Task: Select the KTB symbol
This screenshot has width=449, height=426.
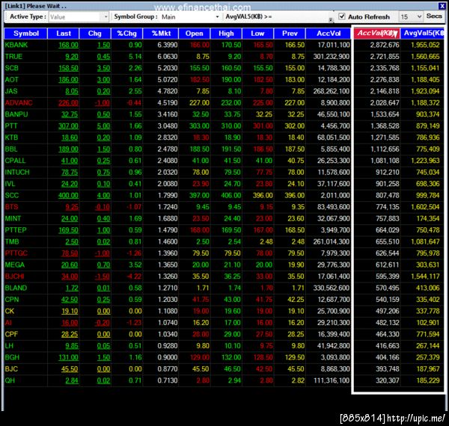Action: click(x=11, y=138)
